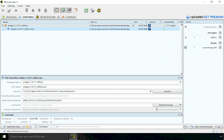224x140 pixels.
Task: Click Start all Downloads button
Action: 202,127
